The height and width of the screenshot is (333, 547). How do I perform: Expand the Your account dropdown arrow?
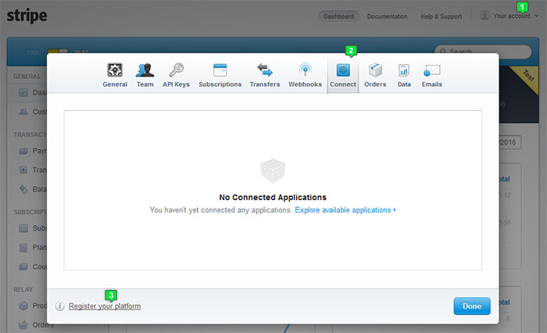537,16
